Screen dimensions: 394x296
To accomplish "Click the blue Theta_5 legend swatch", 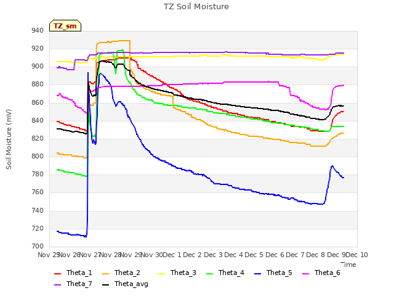I will [x=257, y=274].
